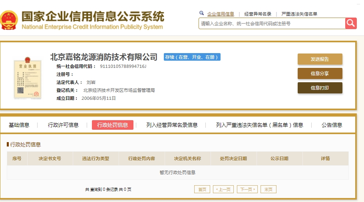Viewport: 364px width, 202px height.
Task: Click the legal representative name 刘岩
Action: coord(91,82)
